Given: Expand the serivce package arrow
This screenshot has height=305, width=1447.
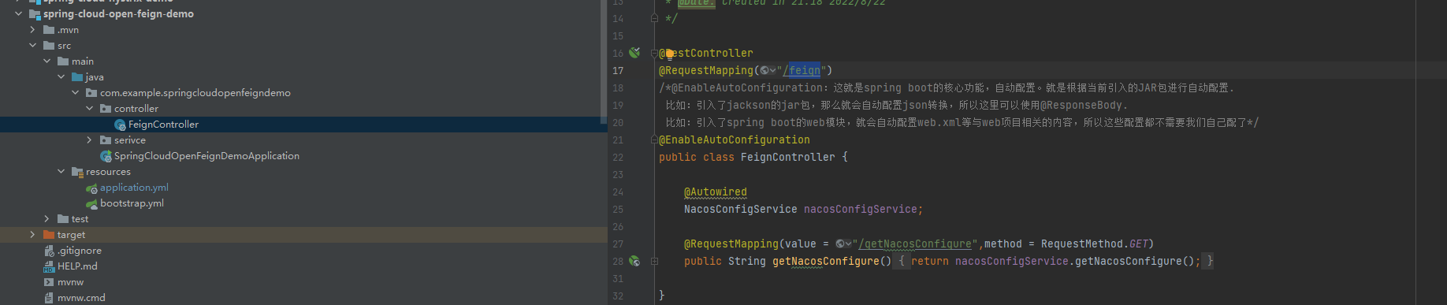Looking at the screenshot, I should pos(89,139).
